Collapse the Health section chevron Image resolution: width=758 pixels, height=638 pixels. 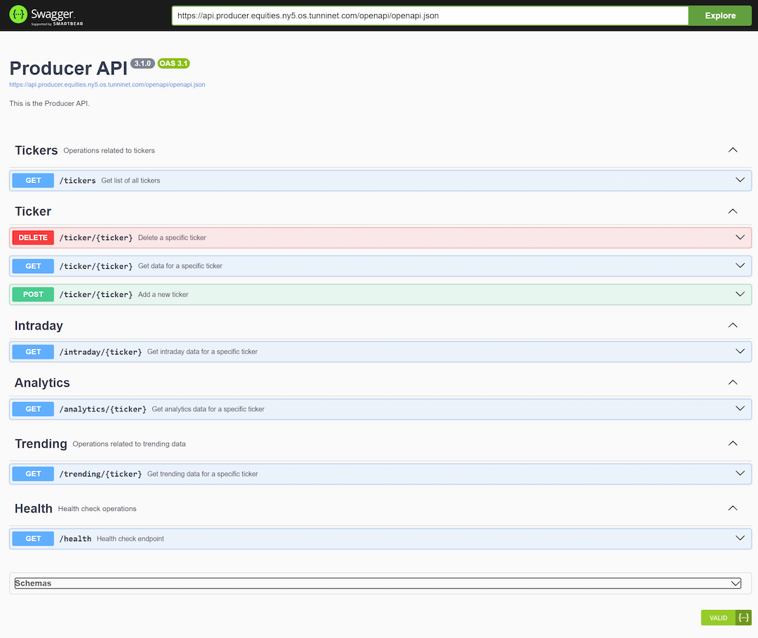pos(733,508)
